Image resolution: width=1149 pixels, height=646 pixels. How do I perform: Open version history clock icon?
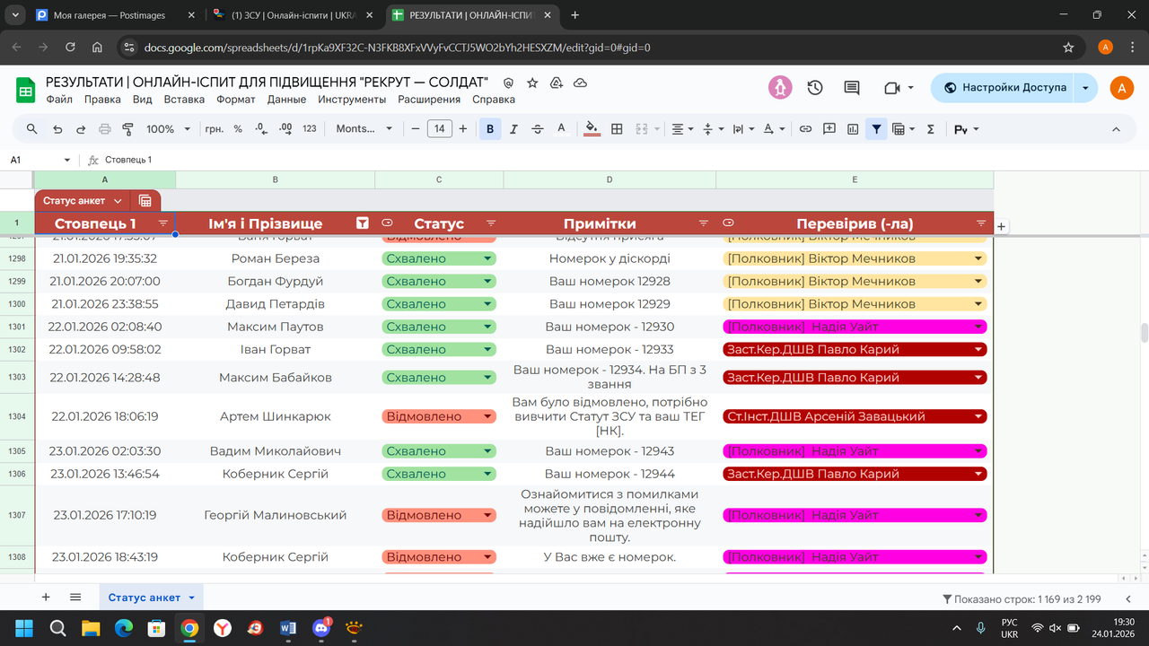coord(815,88)
